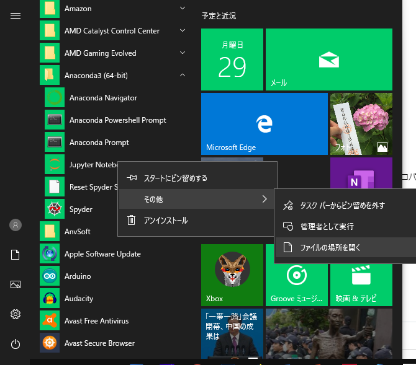Screen dimensions: 416x365
Task: Click the trash icon beside アンインストール
Action: click(x=132, y=220)
